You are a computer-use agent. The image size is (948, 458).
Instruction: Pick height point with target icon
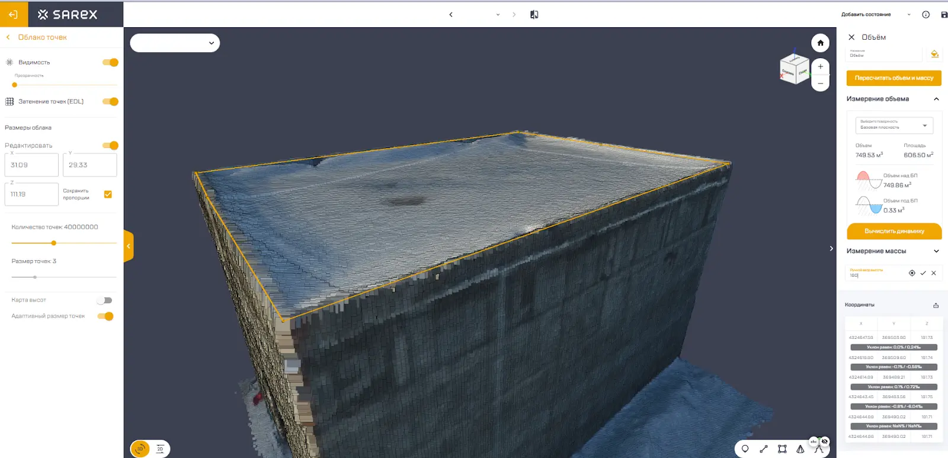pos(912,273)
